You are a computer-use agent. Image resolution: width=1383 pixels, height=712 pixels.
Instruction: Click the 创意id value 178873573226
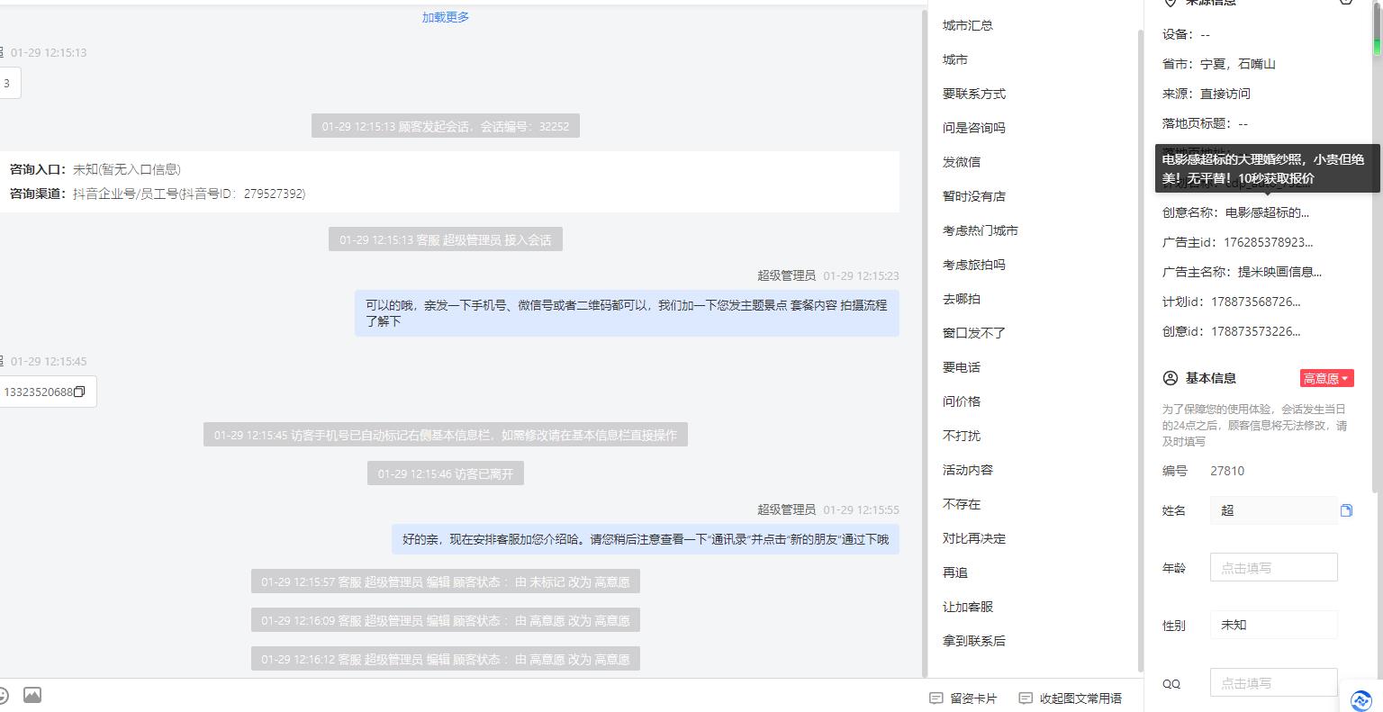[x=1256, y=331]
